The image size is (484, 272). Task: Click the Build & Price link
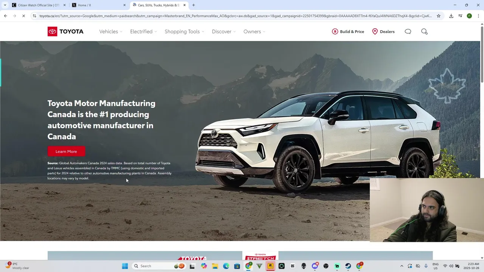(x=352, y=31)
